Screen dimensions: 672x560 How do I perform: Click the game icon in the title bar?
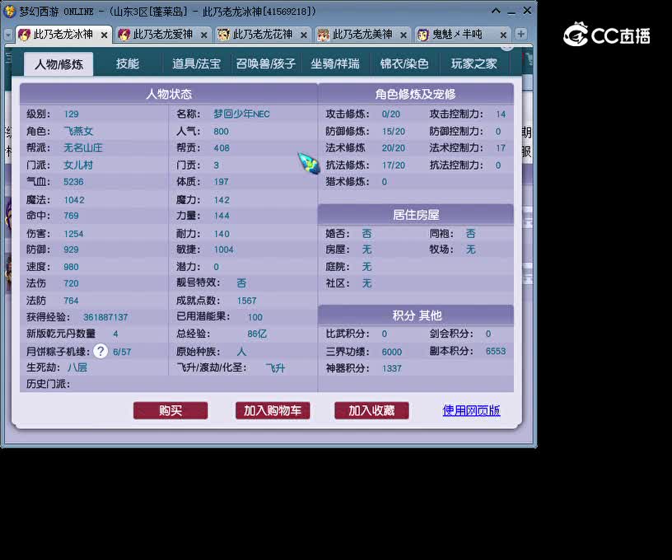click(12, 11)
